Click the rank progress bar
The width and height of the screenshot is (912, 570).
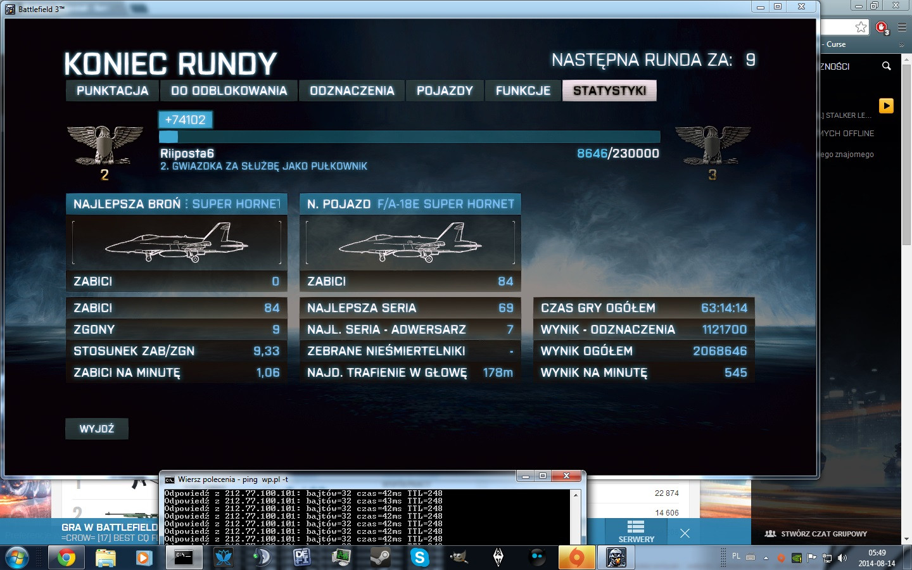[x=409, y=137]
